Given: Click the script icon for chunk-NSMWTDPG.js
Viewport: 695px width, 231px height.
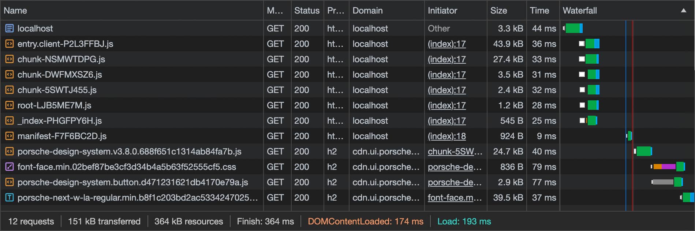Looking at the screenshot, I should click(10, 59).
